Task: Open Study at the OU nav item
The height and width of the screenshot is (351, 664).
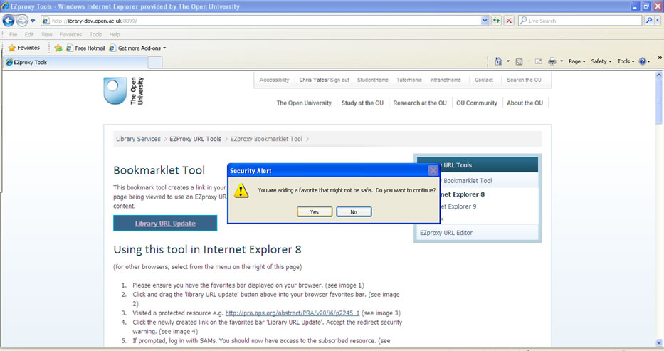Action: pos(362,103)
